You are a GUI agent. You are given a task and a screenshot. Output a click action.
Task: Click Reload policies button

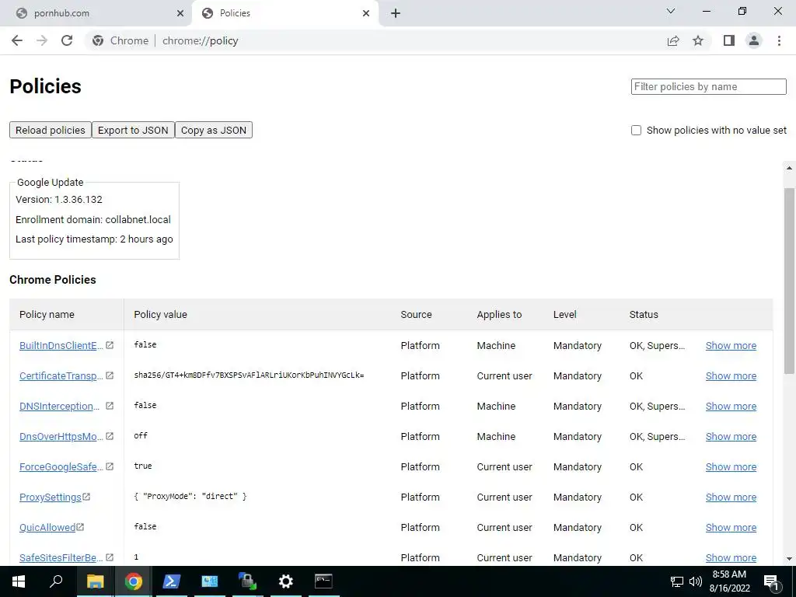coord(51,130)
